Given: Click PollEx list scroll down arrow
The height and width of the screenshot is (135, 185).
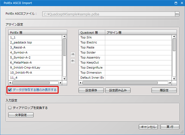Looking at the screenshot, I should (64, 79).
